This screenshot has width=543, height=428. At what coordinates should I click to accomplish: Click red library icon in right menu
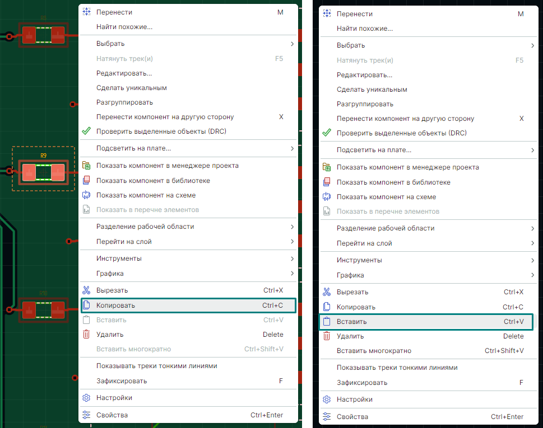(x=327, y=182)
